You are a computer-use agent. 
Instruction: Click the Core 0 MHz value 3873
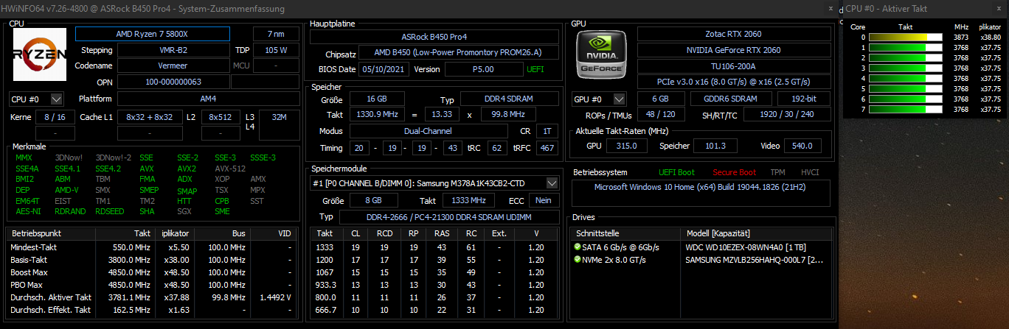[x=960, y=37]
